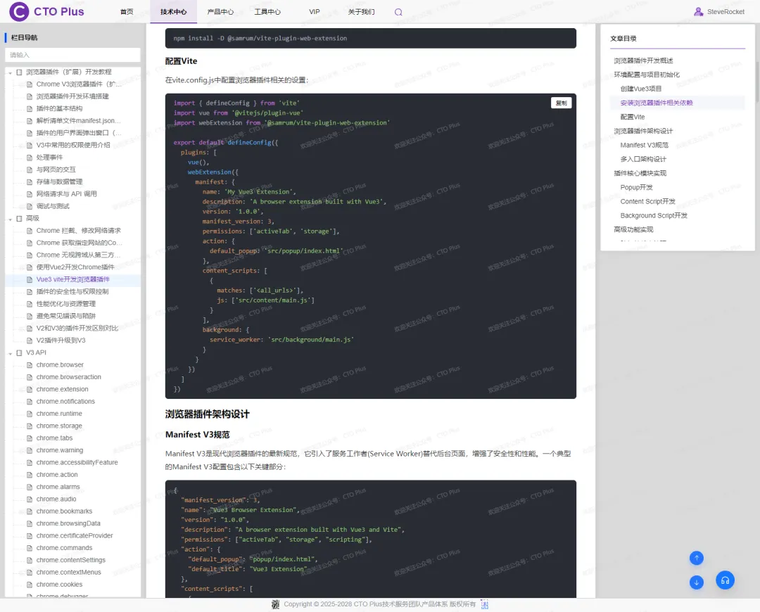Jump to 高级功能实现 in contents
Viewport: 760px width, 612px height.
(633, 229)
